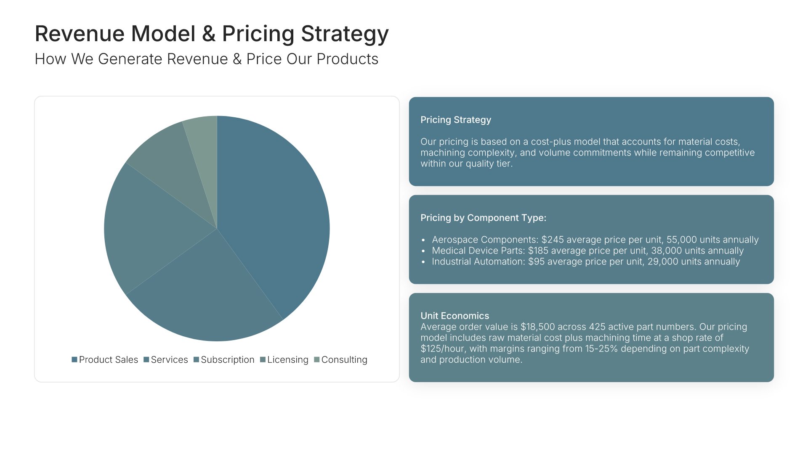Click the 'Pricing by Component Type:' heading
The width and height of the screenshot is (808, 454).
point(483,218)
